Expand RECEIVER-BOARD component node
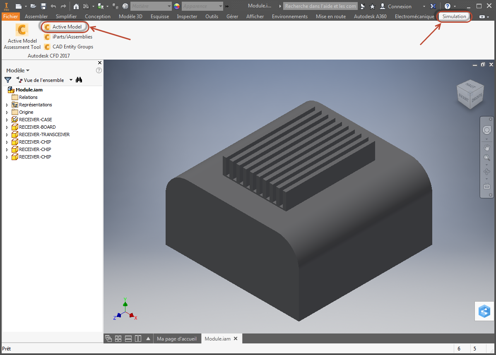The height and width of the screenshot is (355, 496). pyautogui.click(x=7, y=127)
